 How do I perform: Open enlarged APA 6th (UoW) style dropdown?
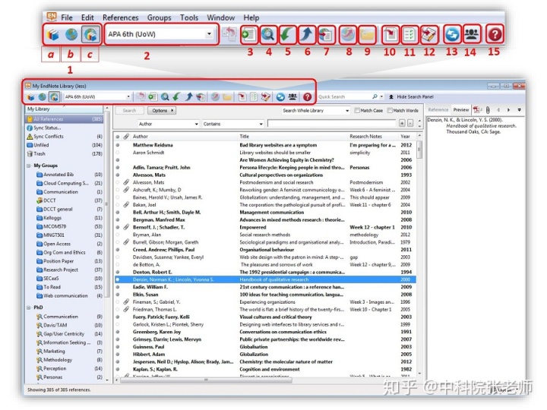point(210,34)
